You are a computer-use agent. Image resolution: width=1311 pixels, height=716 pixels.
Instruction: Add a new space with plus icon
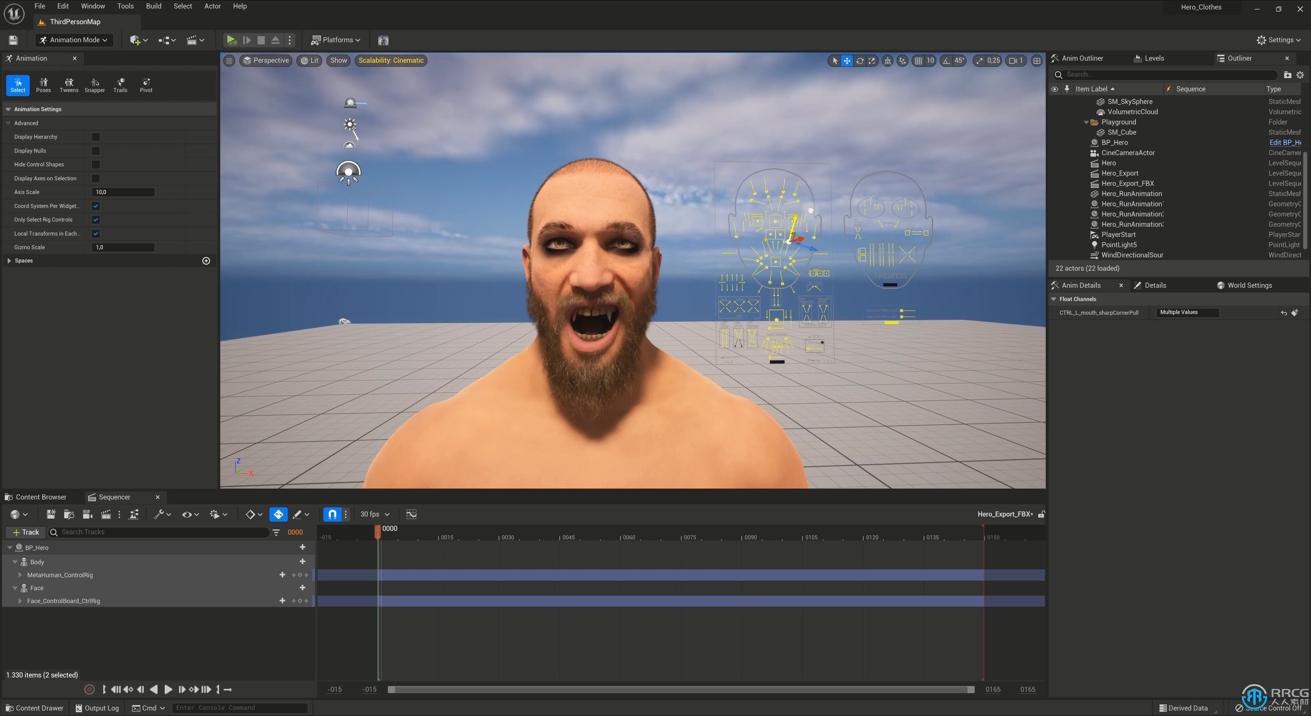[206, 261]
